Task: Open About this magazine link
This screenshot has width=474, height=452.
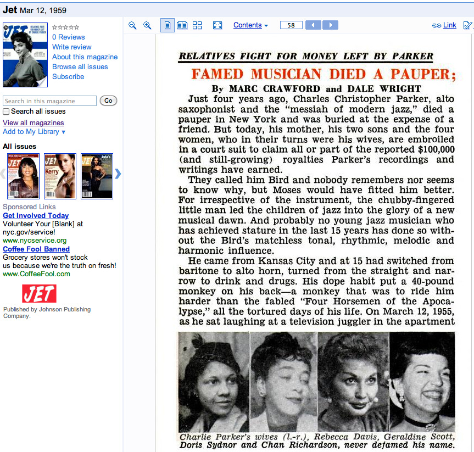Action: tap(85, 57)
